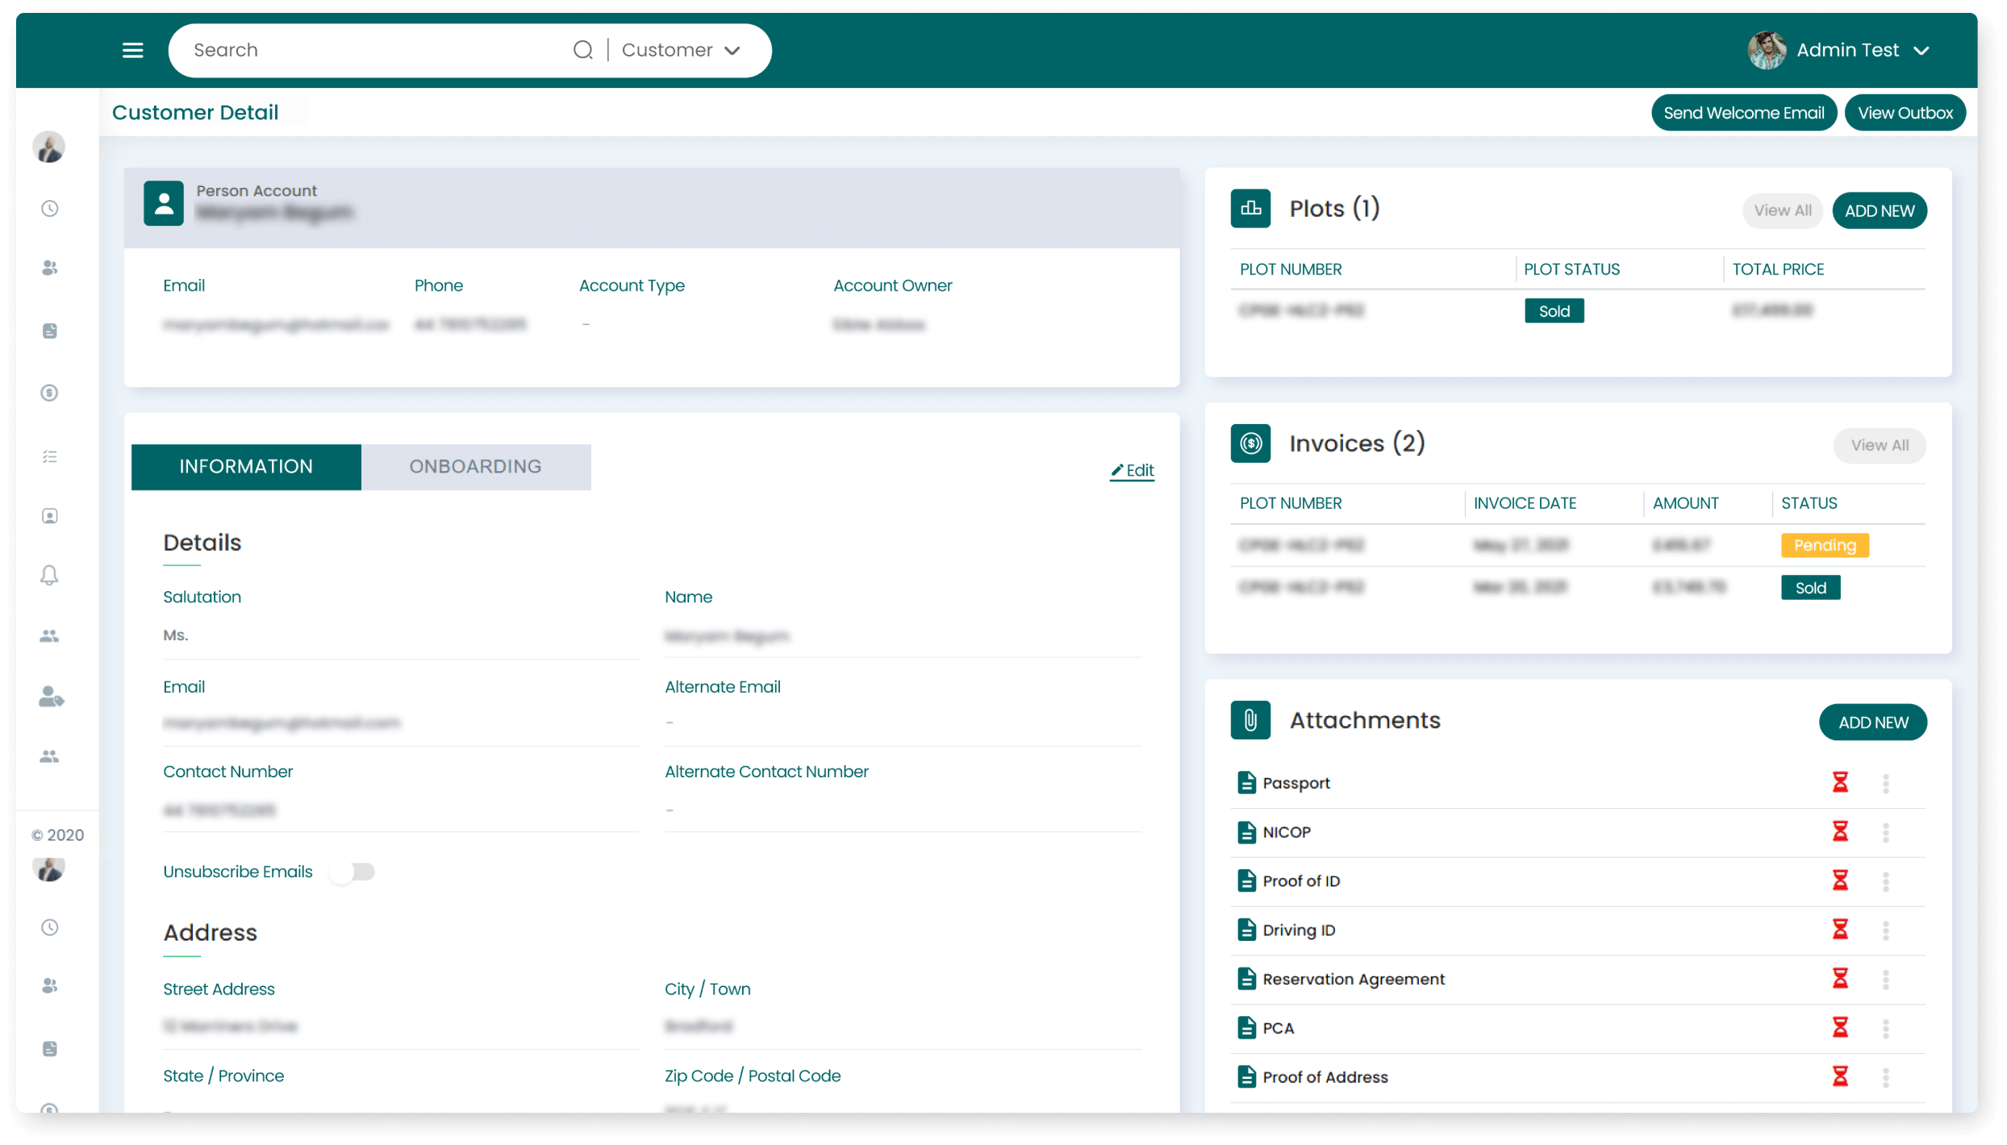Switch to the ONBOARDING tab

point(475,467)
